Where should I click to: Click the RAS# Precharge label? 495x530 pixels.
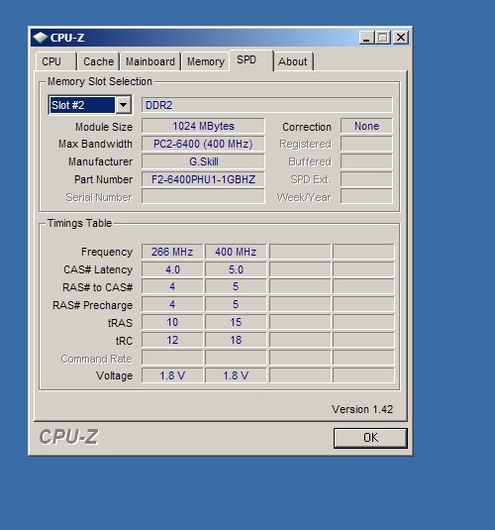[93, 305]
